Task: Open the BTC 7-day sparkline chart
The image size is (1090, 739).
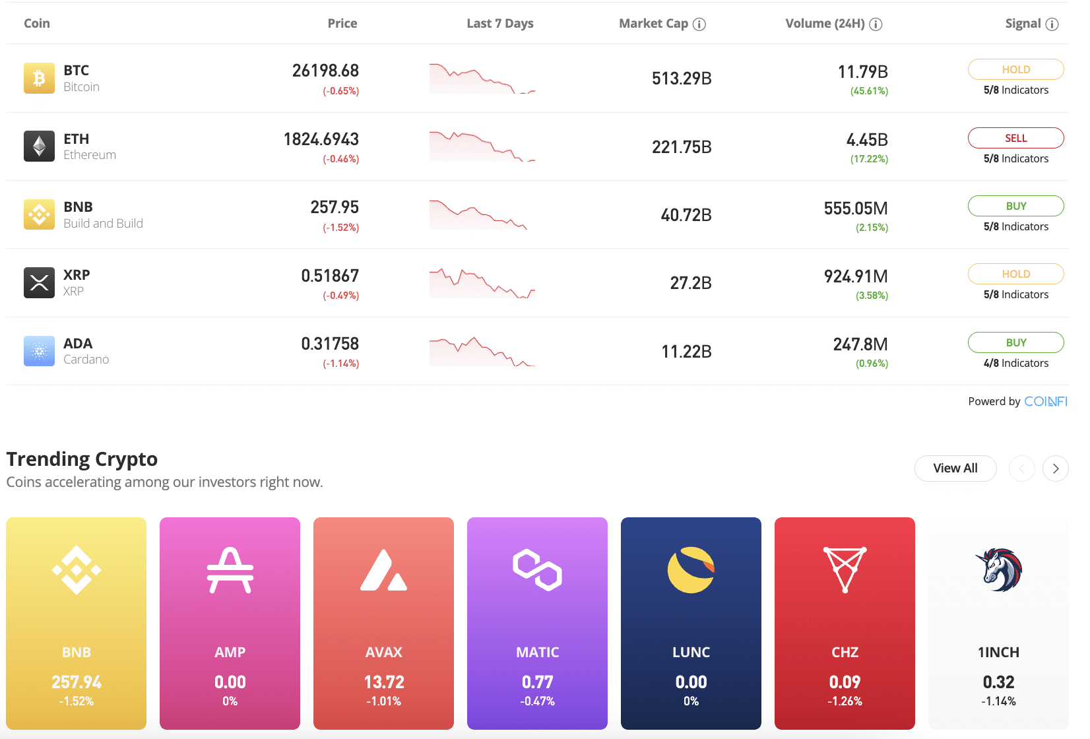Action: click(482, 79)
